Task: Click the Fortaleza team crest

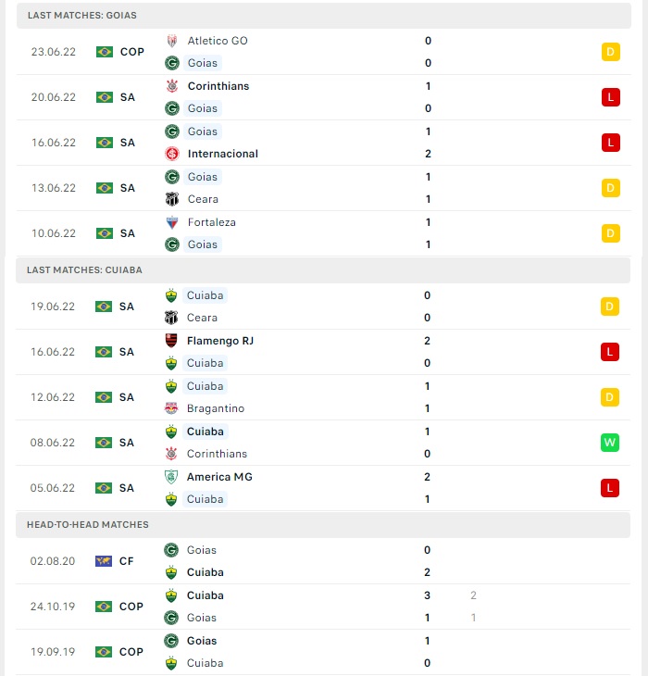Action: 172,222
